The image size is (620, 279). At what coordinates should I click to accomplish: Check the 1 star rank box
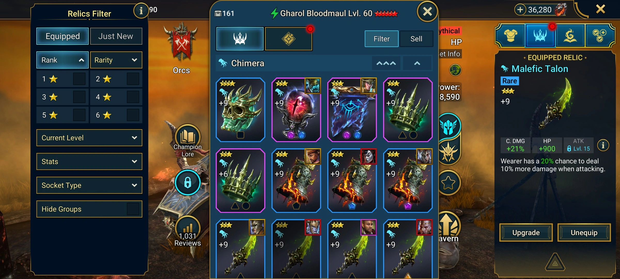[x=79, y=79]
